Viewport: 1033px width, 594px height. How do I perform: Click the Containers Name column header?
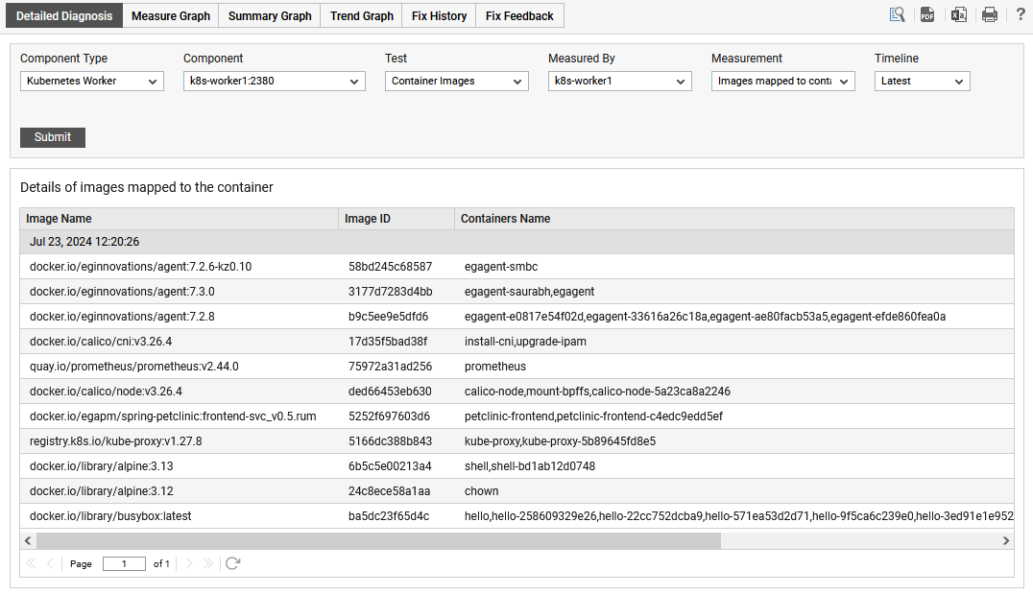coord(733,219)
